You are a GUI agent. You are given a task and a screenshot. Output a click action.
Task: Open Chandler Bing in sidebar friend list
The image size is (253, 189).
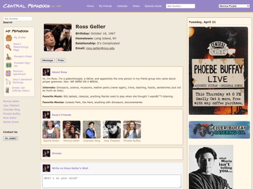point(11,110)
